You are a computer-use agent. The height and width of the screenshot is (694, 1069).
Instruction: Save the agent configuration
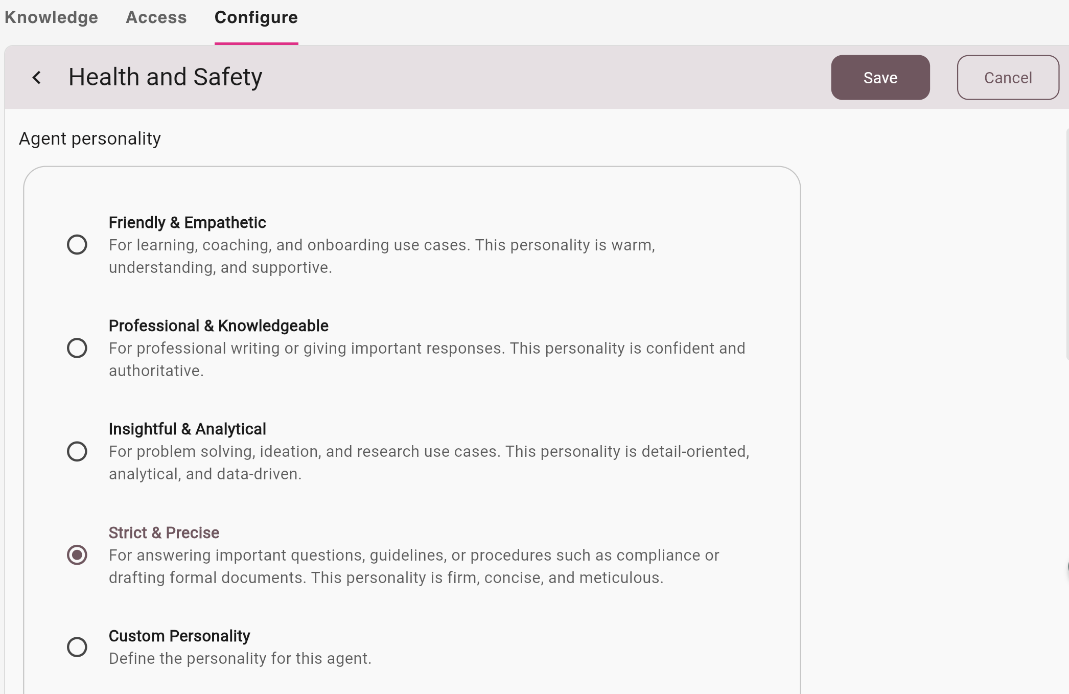pos(880,78)
